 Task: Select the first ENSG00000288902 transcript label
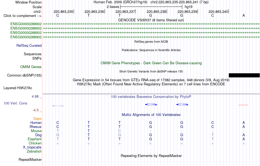coord(26,24)
